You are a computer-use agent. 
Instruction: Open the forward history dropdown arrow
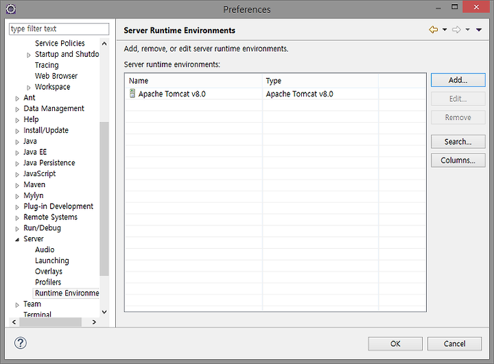coord(467,29)
